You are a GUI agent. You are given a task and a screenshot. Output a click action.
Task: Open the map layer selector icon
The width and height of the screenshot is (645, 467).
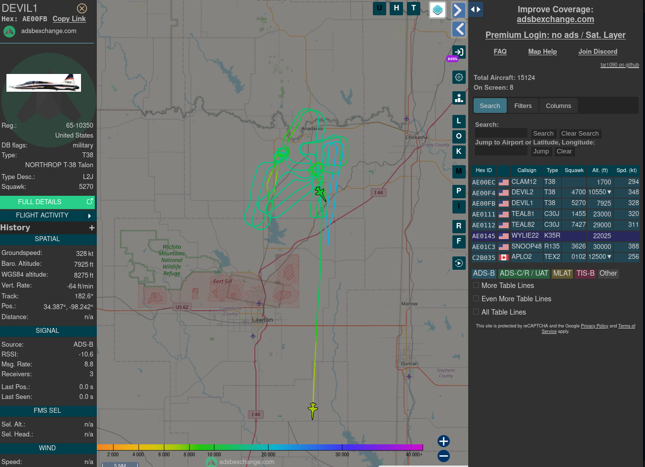(438, 10)
